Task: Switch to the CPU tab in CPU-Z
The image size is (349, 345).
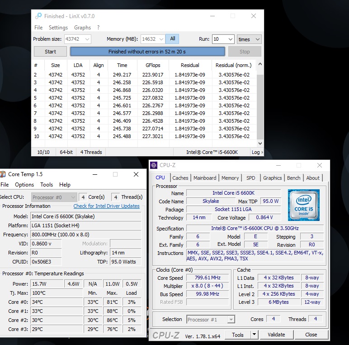Action: click(x=160, y=177)
